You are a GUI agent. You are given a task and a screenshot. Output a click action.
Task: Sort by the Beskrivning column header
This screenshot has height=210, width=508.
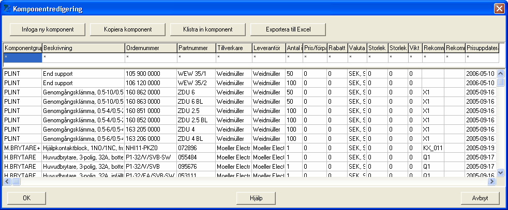point(83,48)
